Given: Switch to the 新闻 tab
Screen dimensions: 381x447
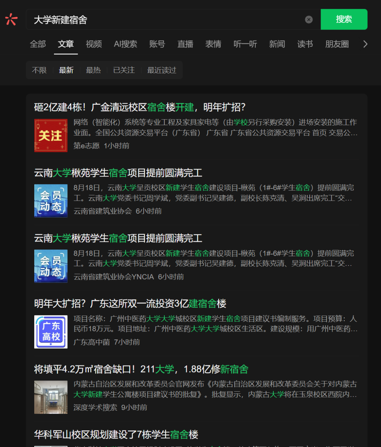Looking at the screenshot, I should (277, 44).
